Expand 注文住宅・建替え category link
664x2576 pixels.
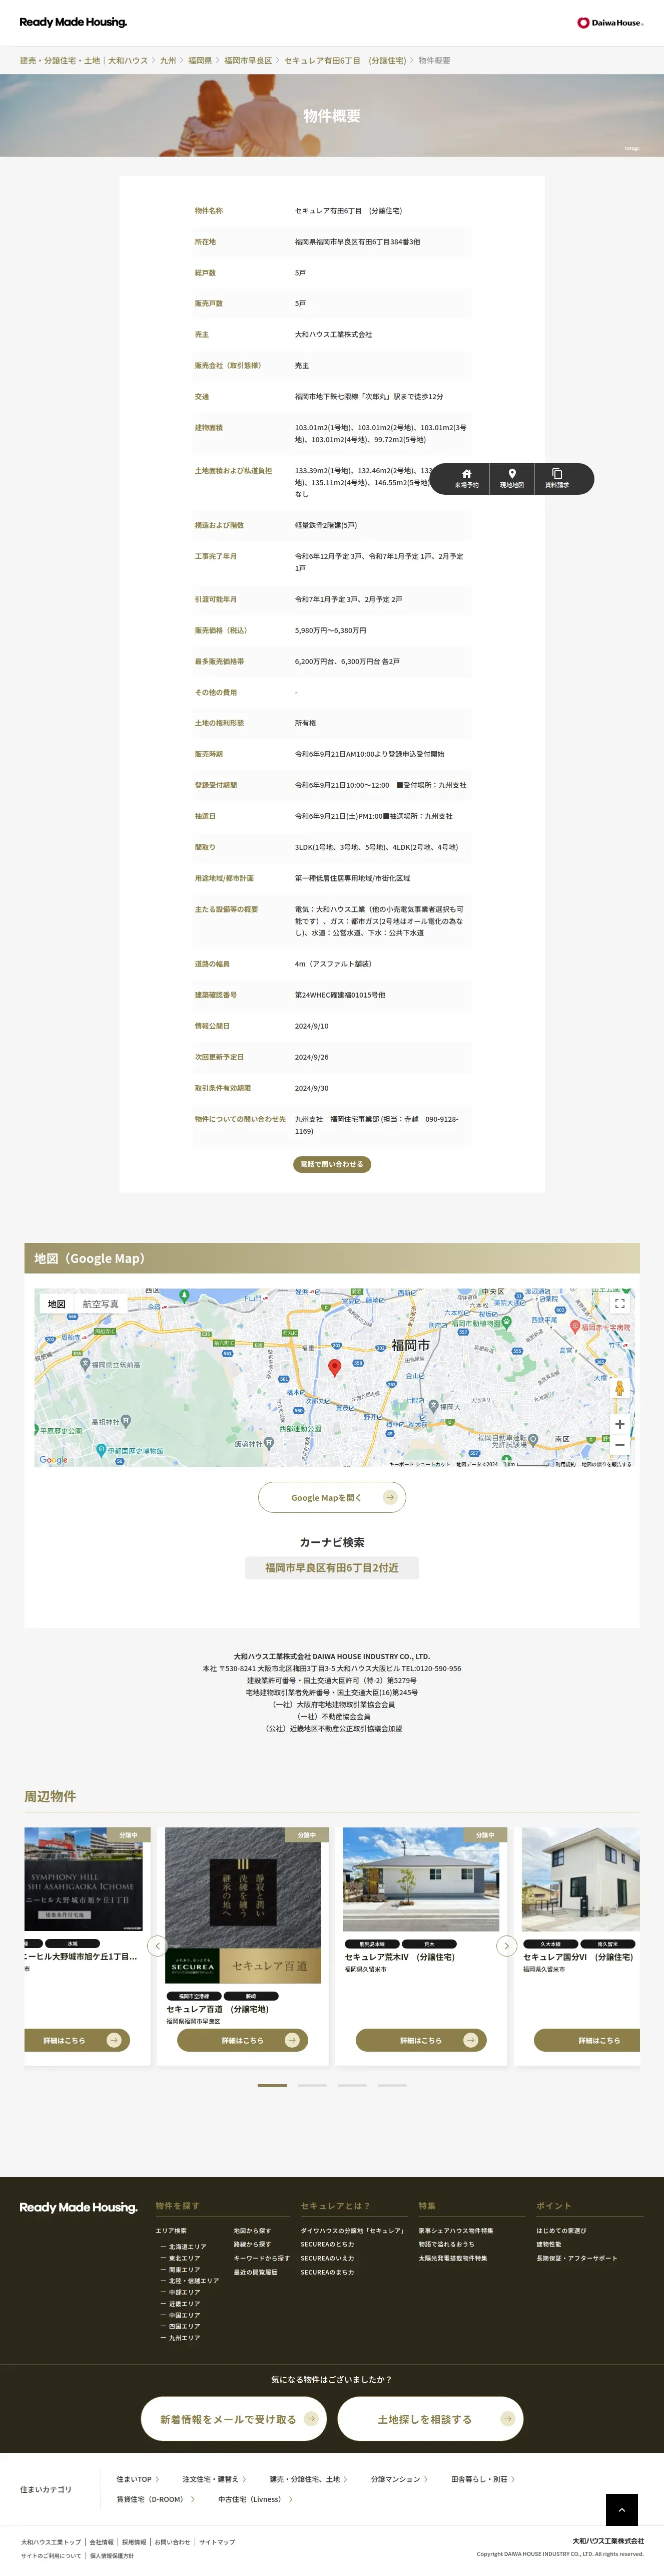coord(214,2479)
